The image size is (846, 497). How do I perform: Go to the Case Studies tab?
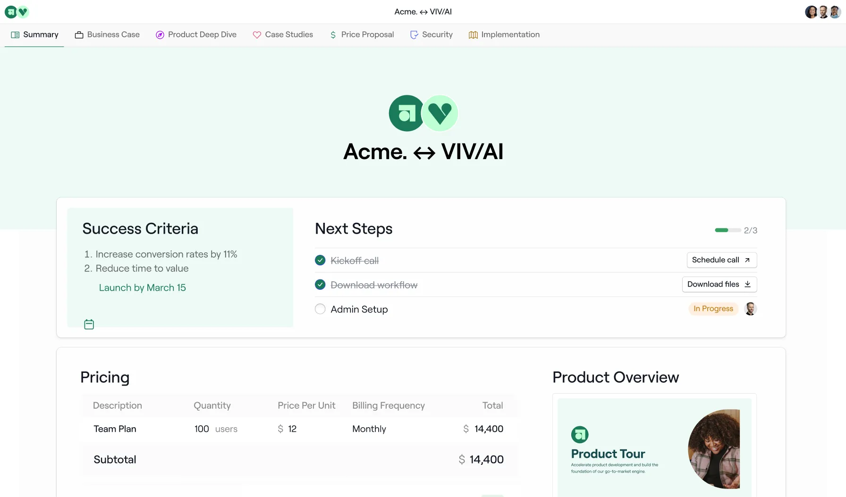pyautogui.click(x=283, y=34)
